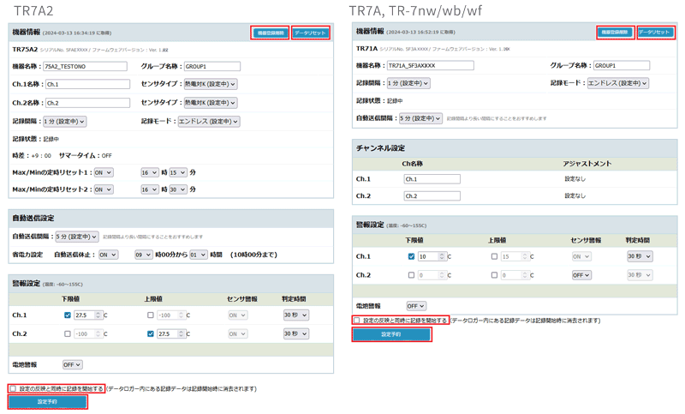
Task: Open Ch.2 判定時間 30秒 dropdown in TR7A2
Action: pyautogui.click(x=296, y=333)
